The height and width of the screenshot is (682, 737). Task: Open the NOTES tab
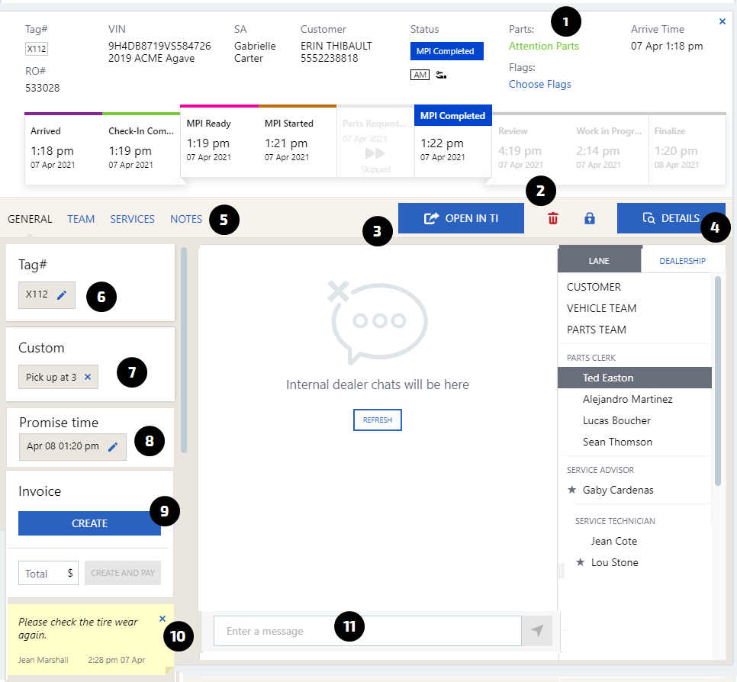(x=186, y=219)
